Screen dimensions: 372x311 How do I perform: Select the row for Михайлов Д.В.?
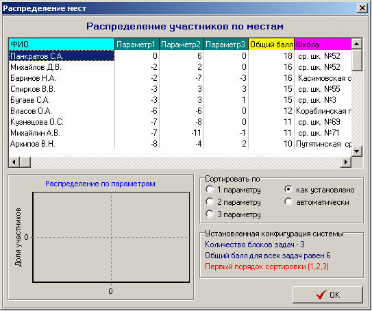(180, 67)
